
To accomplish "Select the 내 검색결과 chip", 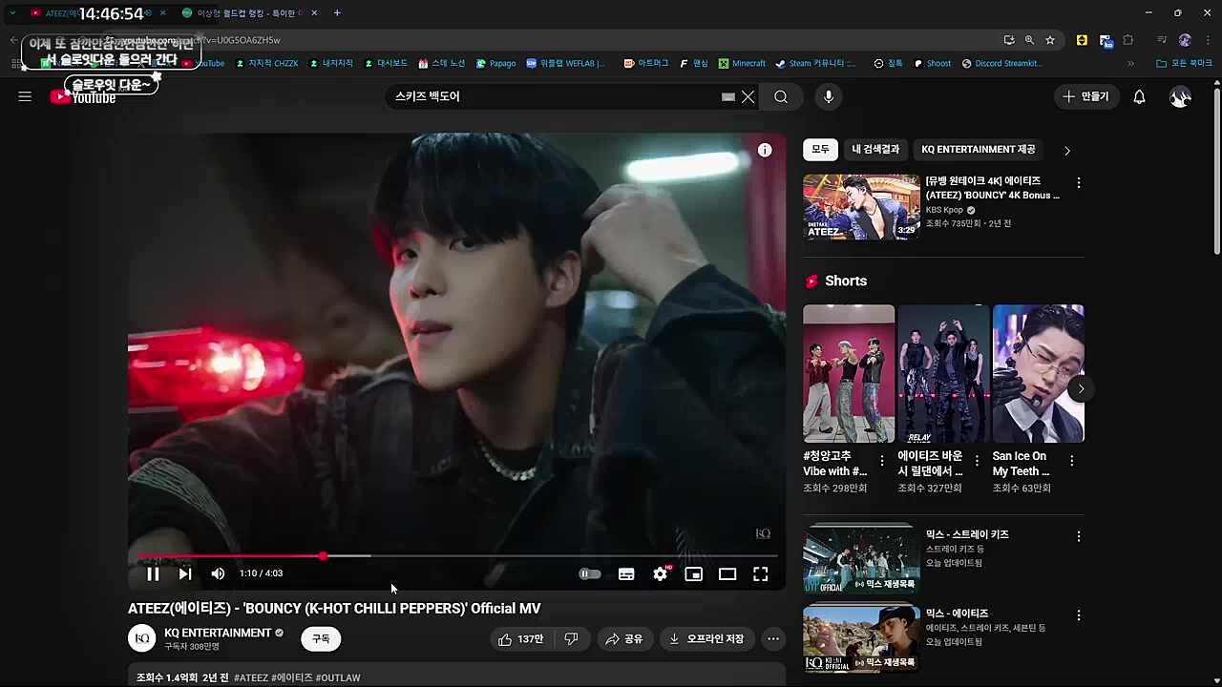I will click(875, 150).
